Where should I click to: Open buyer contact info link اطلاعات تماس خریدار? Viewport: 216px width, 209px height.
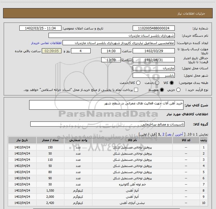(x=46, y=43)
